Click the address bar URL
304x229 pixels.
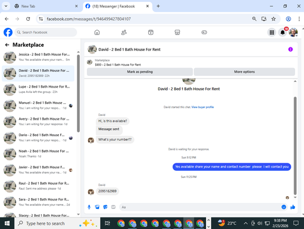[89, 19]
